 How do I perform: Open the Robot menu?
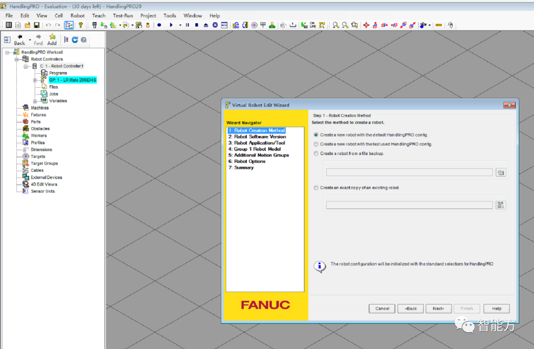(x=77, y=16)
